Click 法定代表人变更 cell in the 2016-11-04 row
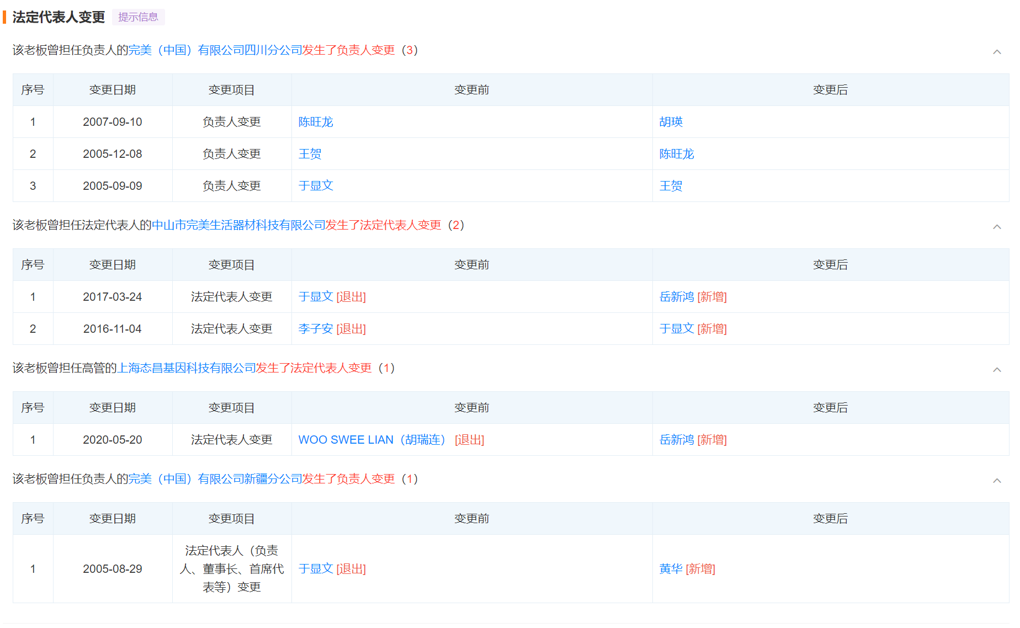This screenshot has width=1020, height=628. [232, 329]
